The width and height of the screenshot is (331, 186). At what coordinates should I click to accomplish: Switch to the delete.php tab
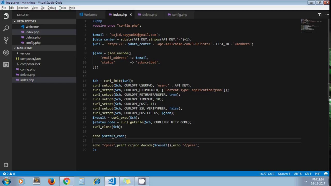150,15
